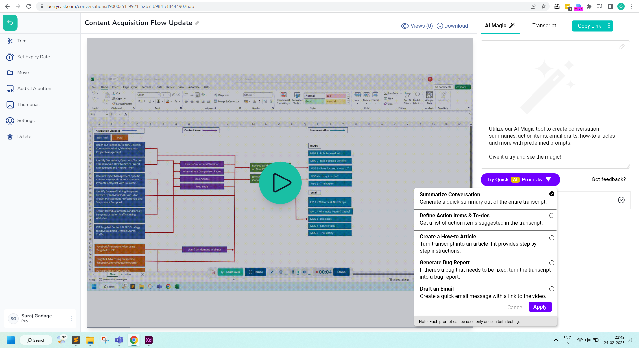Open Adobe XD from the taskbar
This screenshot has width=639, height=359.
pos(148,340)
